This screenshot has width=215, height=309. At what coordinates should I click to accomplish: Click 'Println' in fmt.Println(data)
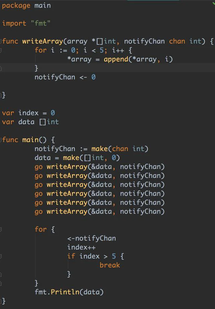pyautogui.click(x=65, y=292)
